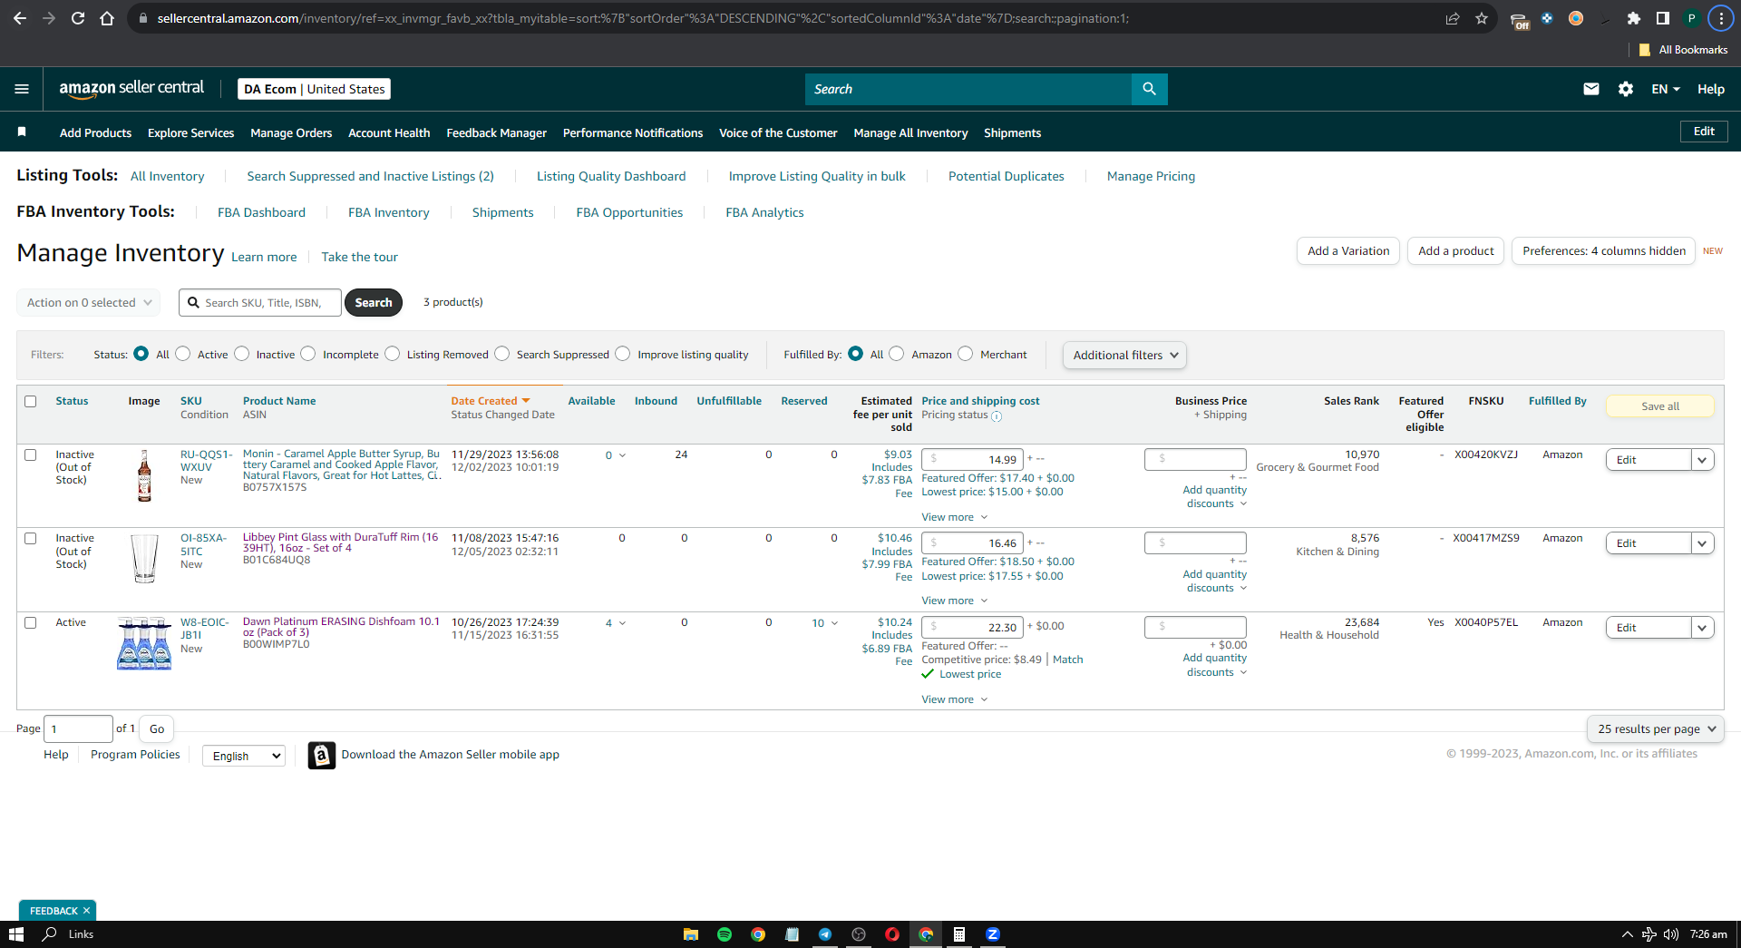The height and width of the screenshot is (948, 1741).
Task: Select the Inactive status radio filter
Action: click(x=242, y=354)
